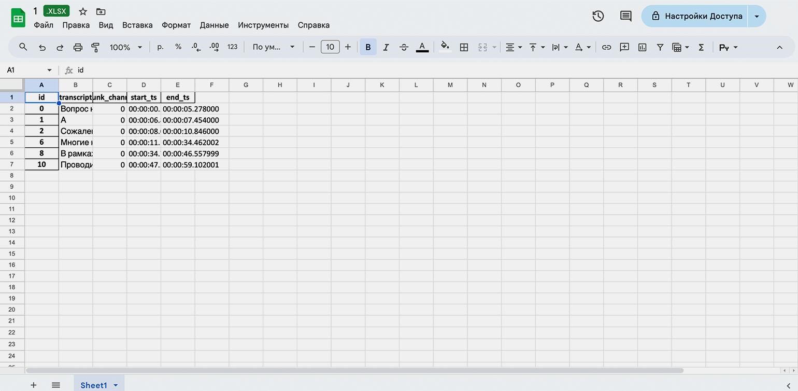The height and width of the screenshot is (391, 798).
Task: Activate the paint format tool
Action: (x=95, y=47)
